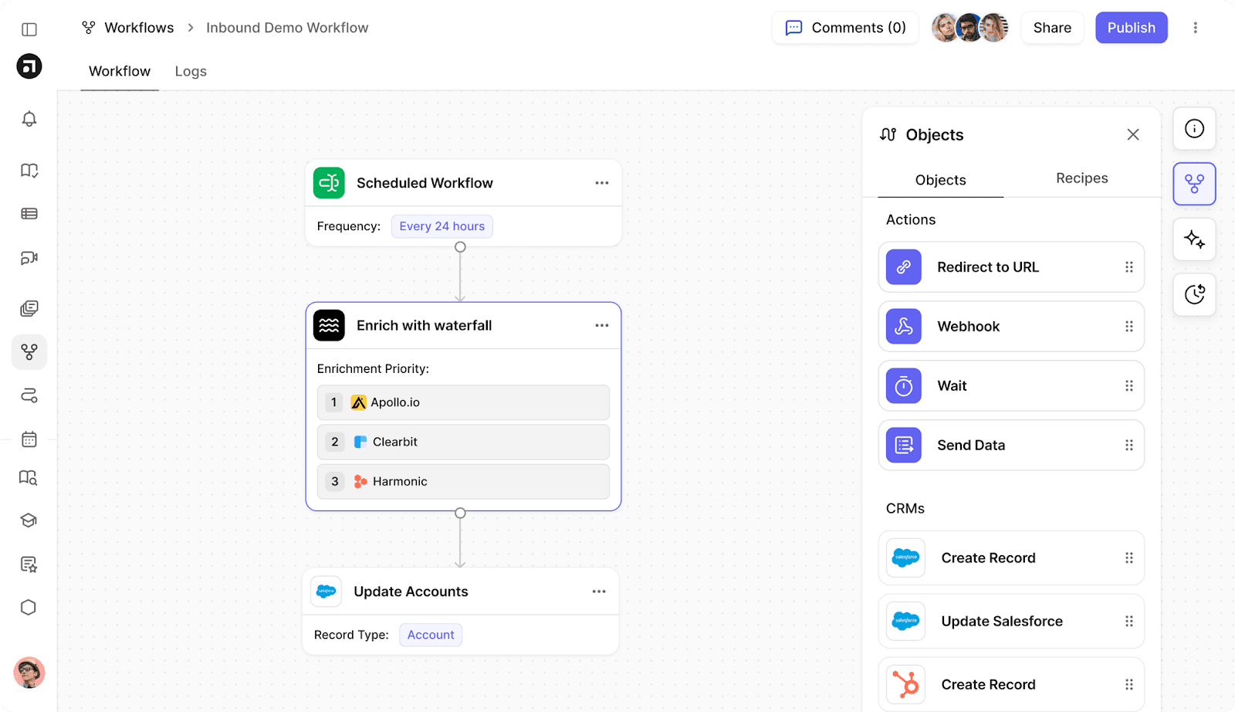Open the calendar sidebar icon
The image size is (1235, 712).
click(x=29, y=439)
